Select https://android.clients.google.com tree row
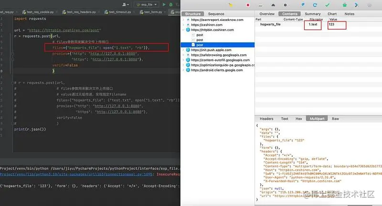 click(x=217, y=70)
